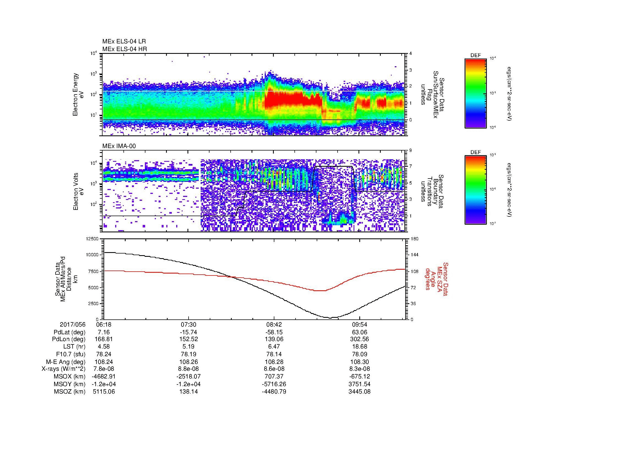
Task: Click the 'PdLat (deg)' row label
Action: (x=70, y=332)
